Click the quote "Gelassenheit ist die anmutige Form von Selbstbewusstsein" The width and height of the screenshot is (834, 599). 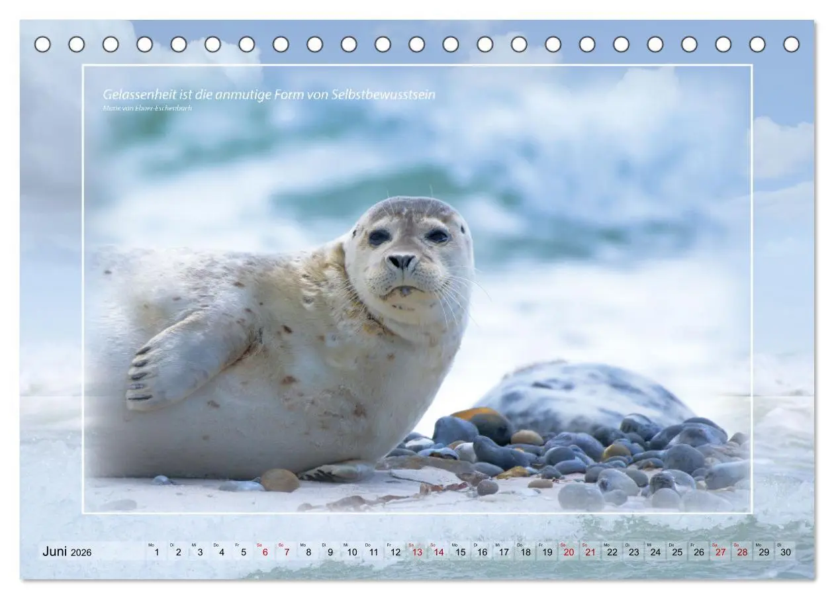[x=269, y=95]
